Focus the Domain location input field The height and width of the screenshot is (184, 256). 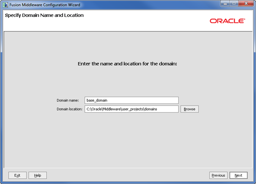coord(131,109)
